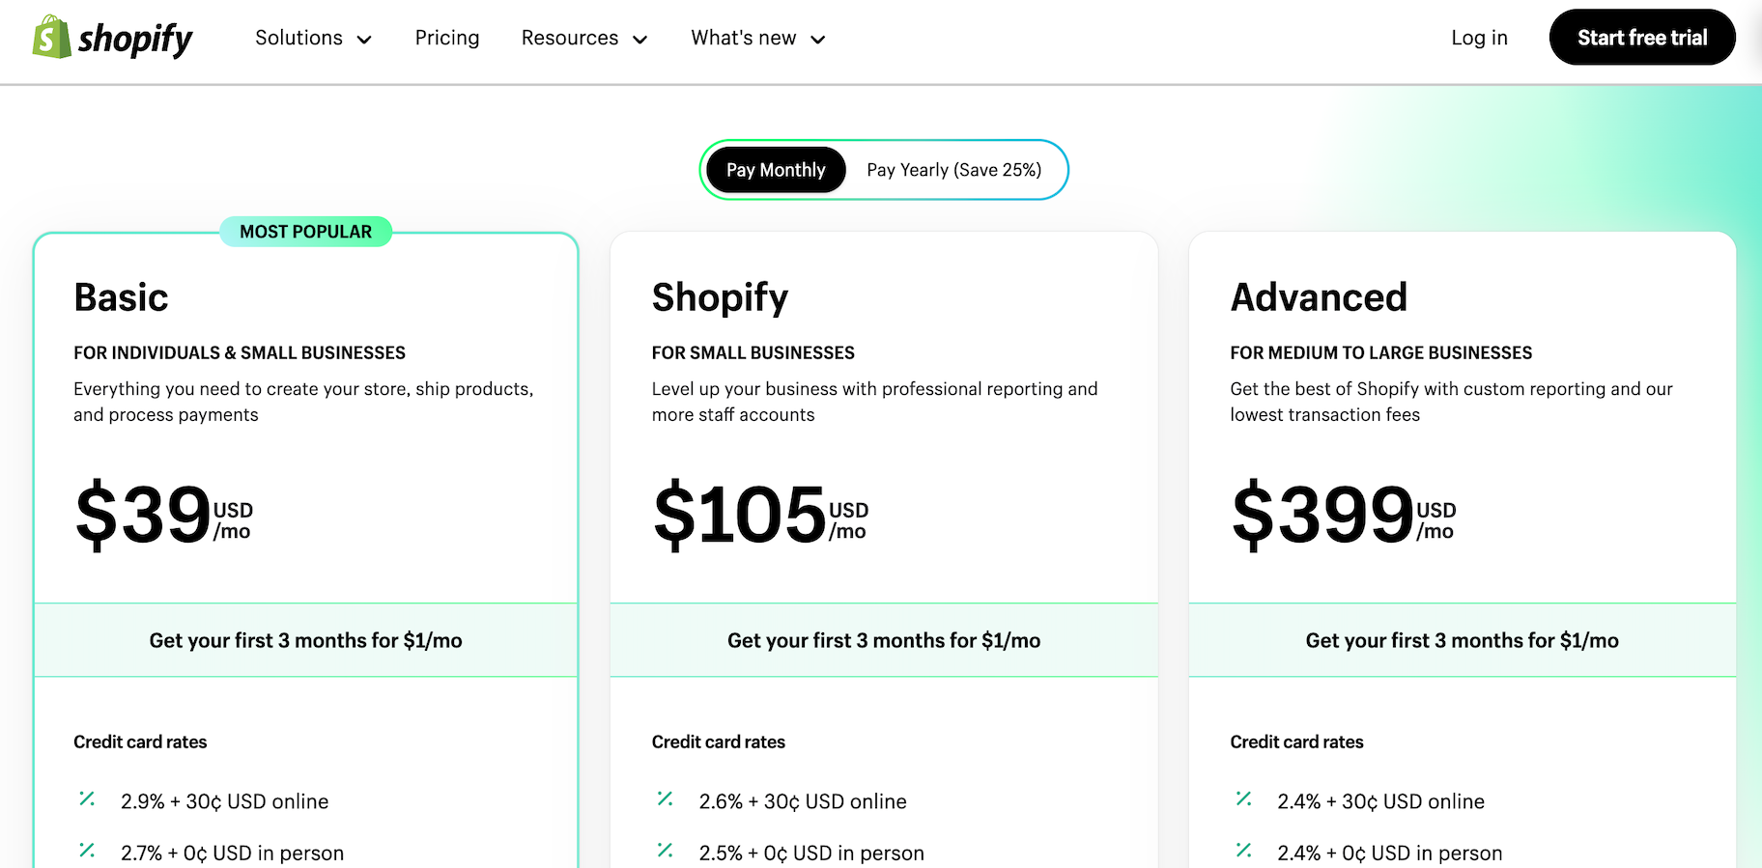The height and width of the screenshot is (868, 1762).
Task: Click the Shopify bag logo icon
Action: (x=52, y=38)
